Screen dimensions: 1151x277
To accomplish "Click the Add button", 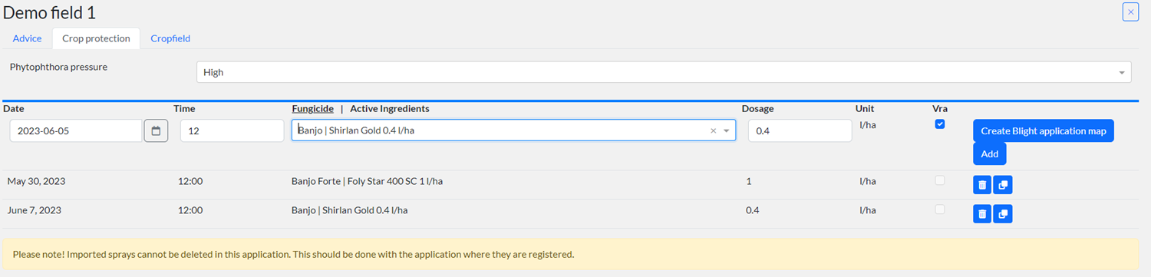I will (x=989, y=153).
